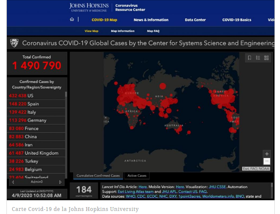Go to next Admin level with right arrow
280x214 pixels.
pos(60,182)
